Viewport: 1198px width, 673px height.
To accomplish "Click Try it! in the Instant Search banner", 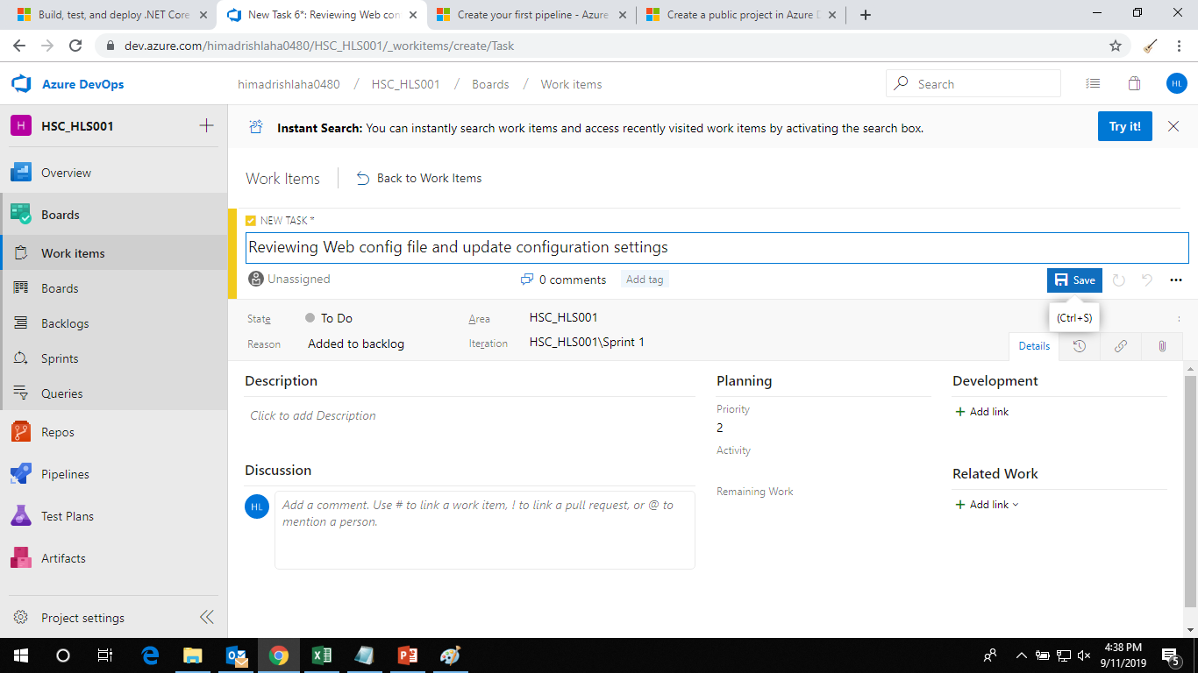I will (1124, 126).
